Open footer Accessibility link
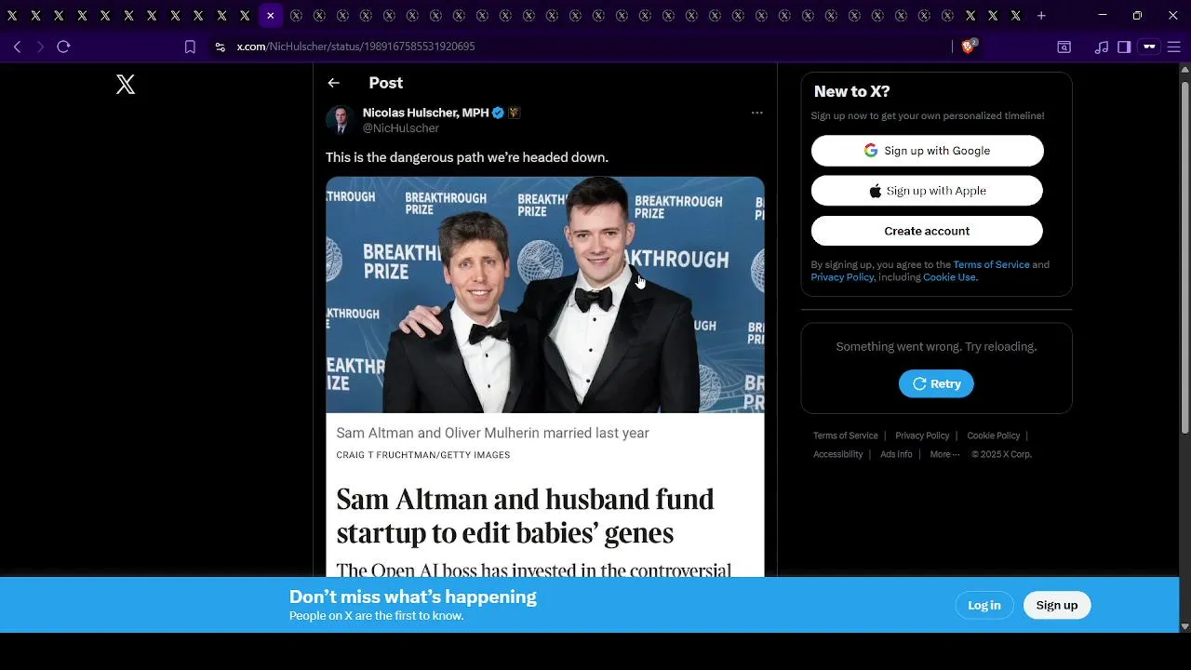 (837, 454)
